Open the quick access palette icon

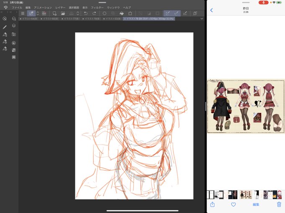coord(5,19)
